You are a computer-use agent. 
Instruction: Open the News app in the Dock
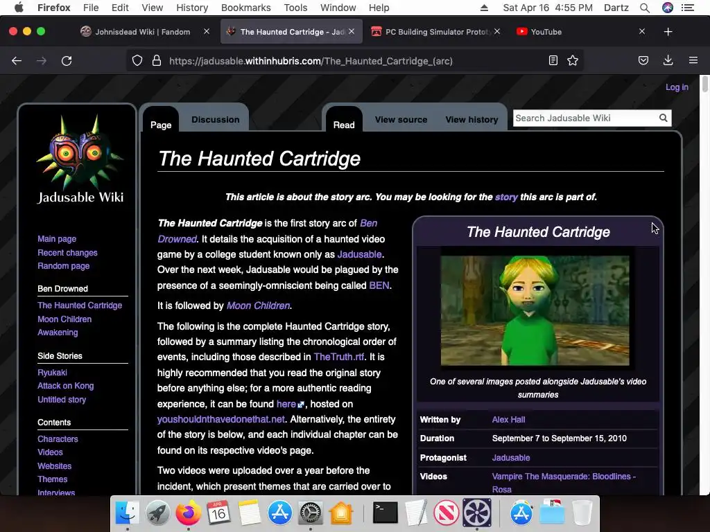446,513
